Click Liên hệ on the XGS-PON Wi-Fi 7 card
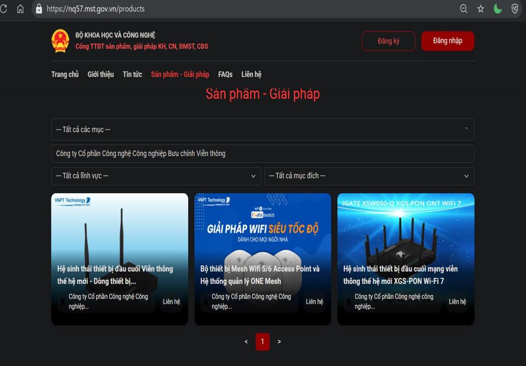The image size is (526, 366). (457, 301)
